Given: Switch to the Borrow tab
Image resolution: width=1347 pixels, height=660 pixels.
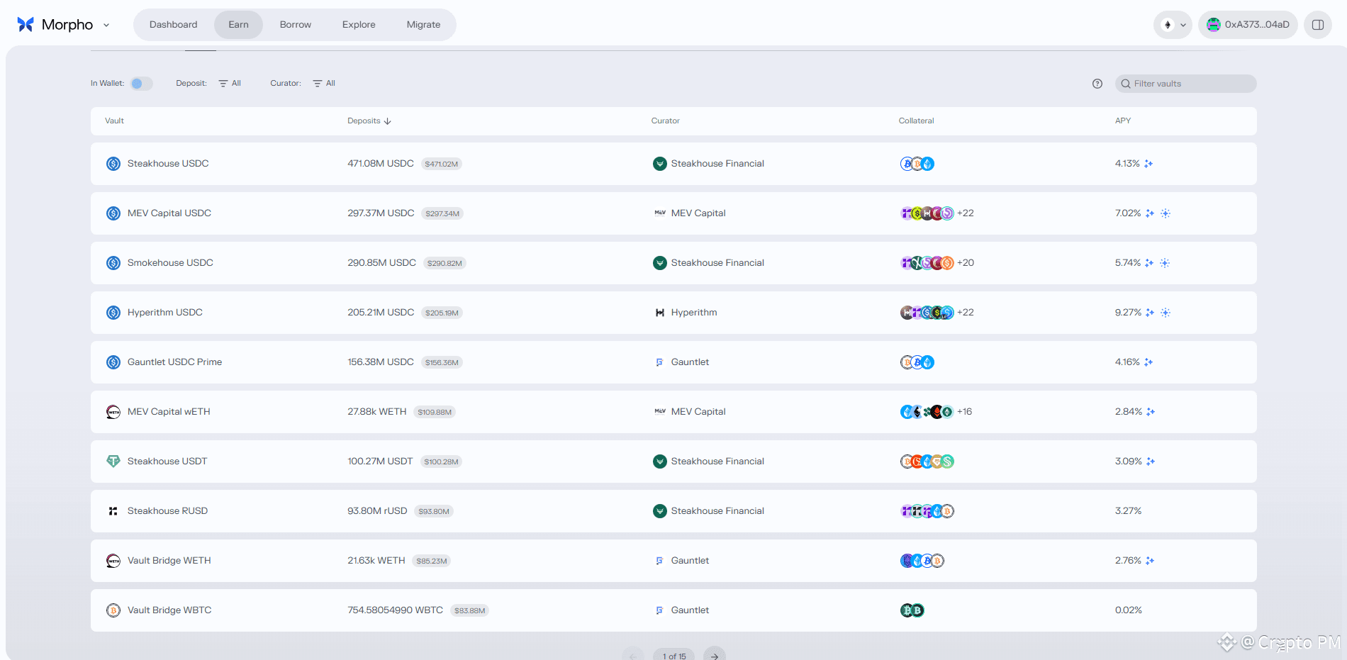Looking at the screenshot, I should (x=295, y=25).
